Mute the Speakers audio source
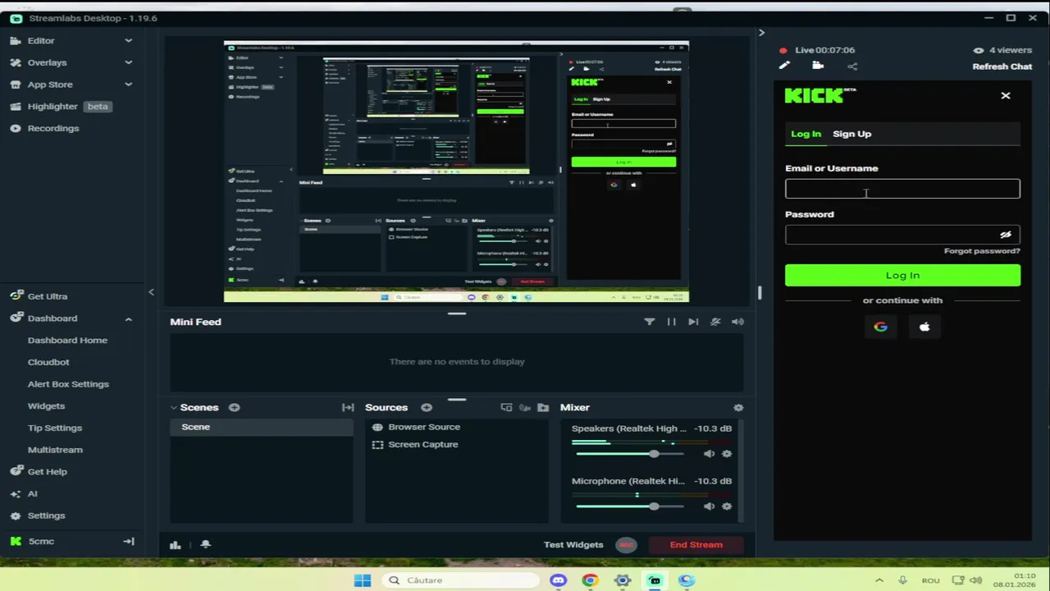The height and width of the screenshot is (591, 1050). 709,454
